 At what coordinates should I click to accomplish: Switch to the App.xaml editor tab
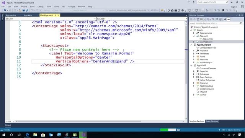tap(28, 15)
